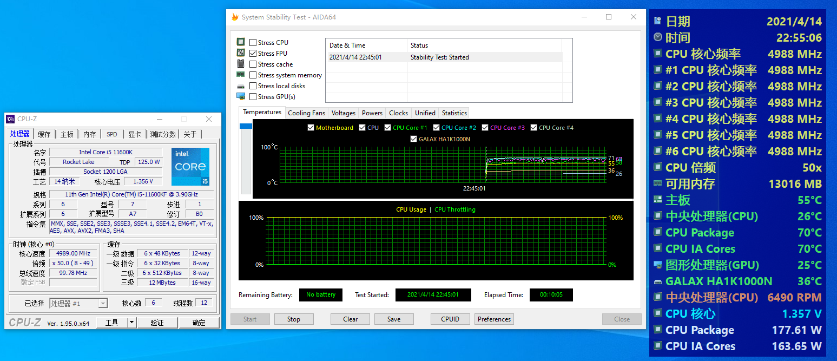Click the Stress cache chip icon
The height and width of the screenshot is (361, 837).
pos(241,64)
